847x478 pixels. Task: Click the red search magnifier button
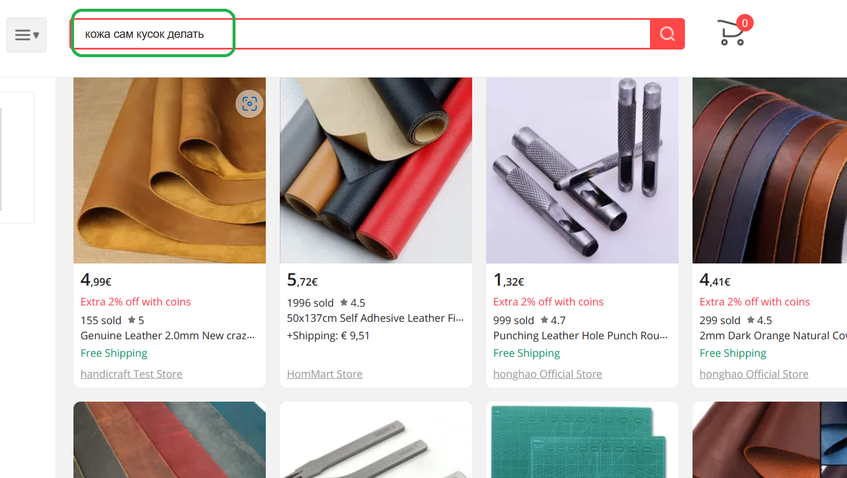(667, 34)
